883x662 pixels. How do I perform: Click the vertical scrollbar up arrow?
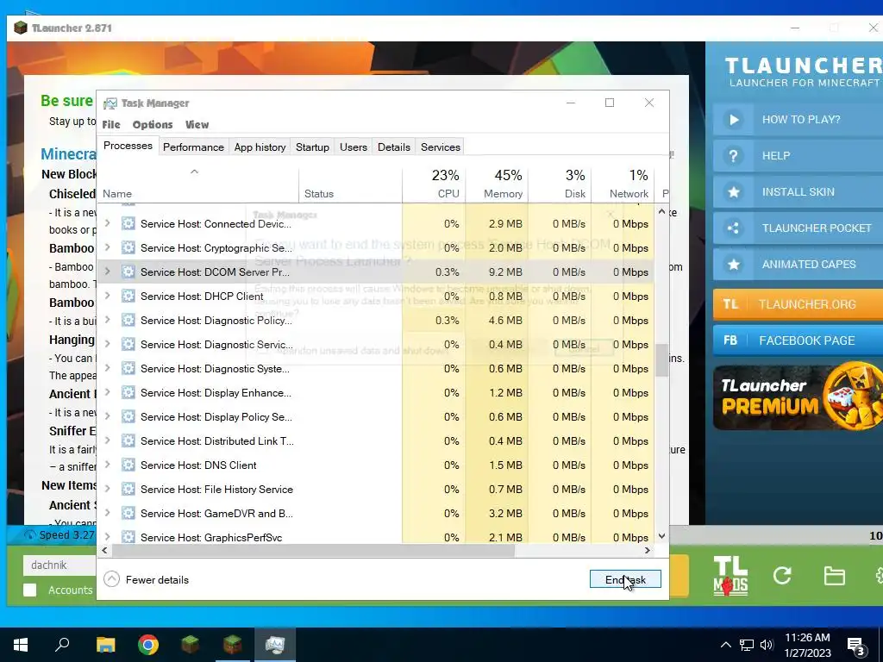pos(661,212)
